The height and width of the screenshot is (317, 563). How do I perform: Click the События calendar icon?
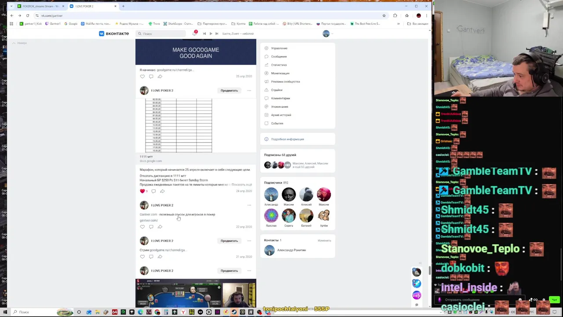[x=267, y=124]
